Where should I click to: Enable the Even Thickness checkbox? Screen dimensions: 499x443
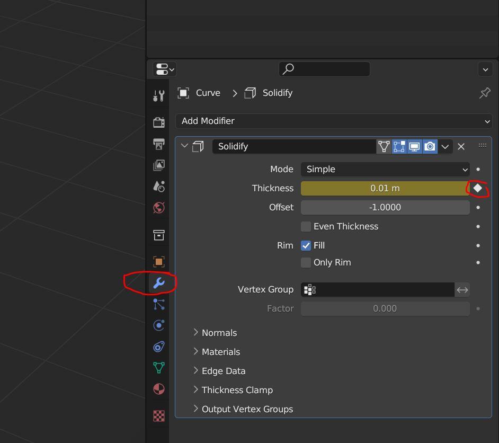coord(306,227)
